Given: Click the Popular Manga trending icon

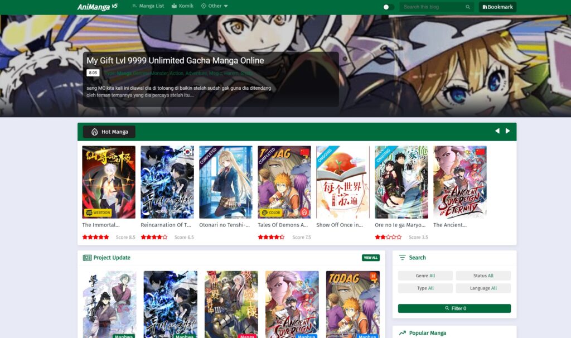Looking at the screenshot, I should point(403,333).
